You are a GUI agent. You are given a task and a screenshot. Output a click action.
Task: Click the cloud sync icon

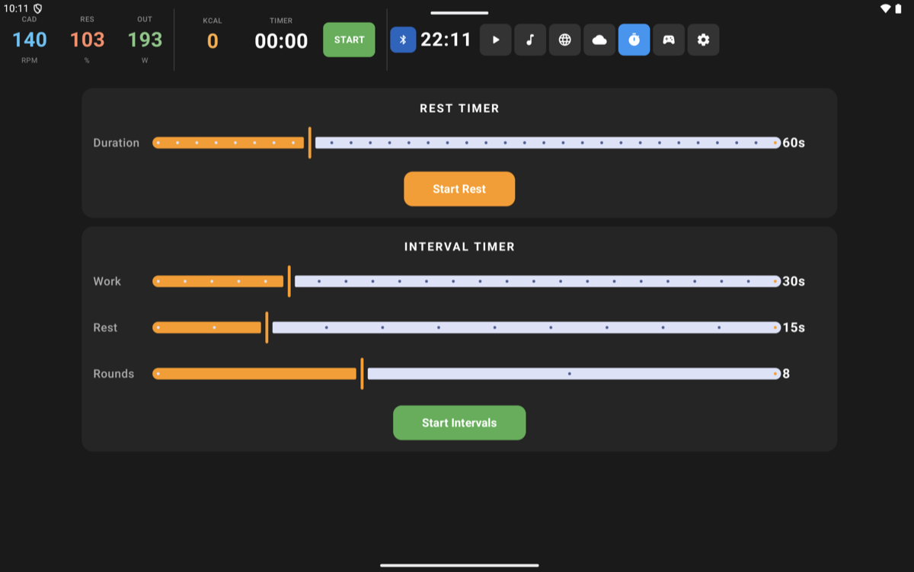click(x=599, y=40)
